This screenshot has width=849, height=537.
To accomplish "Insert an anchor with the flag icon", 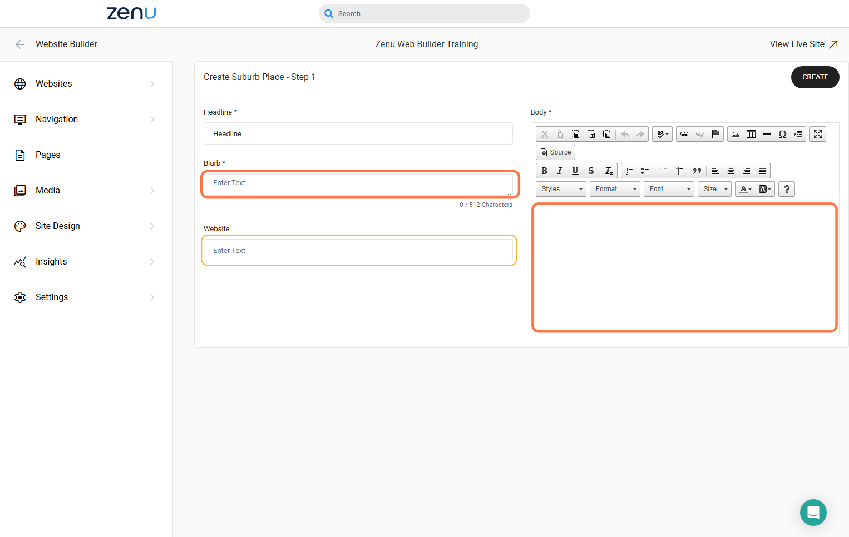I will point(715,134).
